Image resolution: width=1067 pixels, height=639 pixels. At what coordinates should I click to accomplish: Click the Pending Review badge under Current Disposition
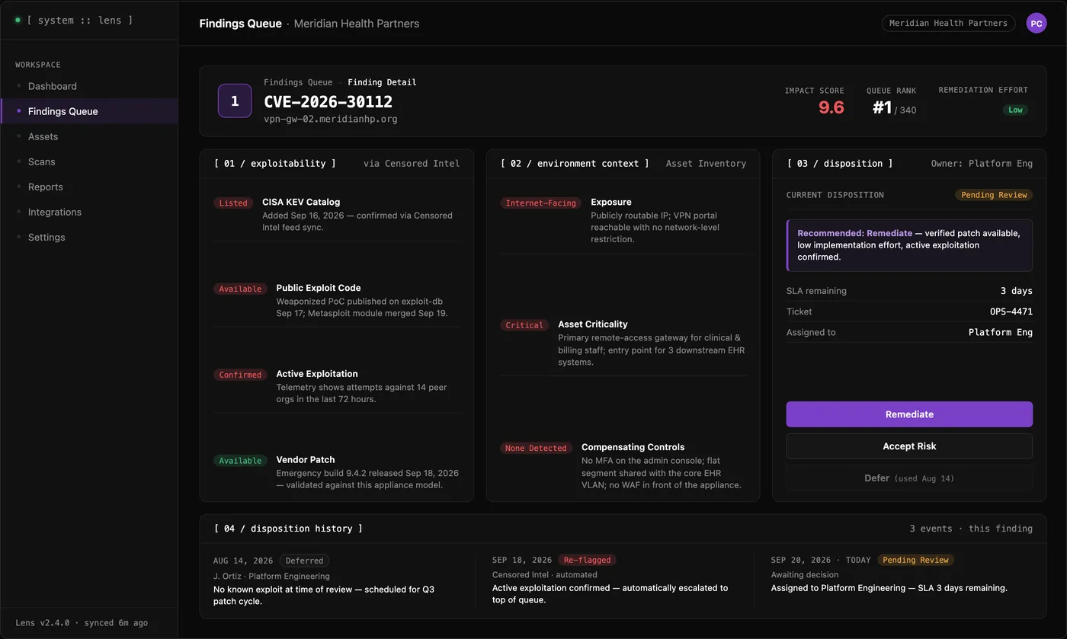[x=994, y=195]
